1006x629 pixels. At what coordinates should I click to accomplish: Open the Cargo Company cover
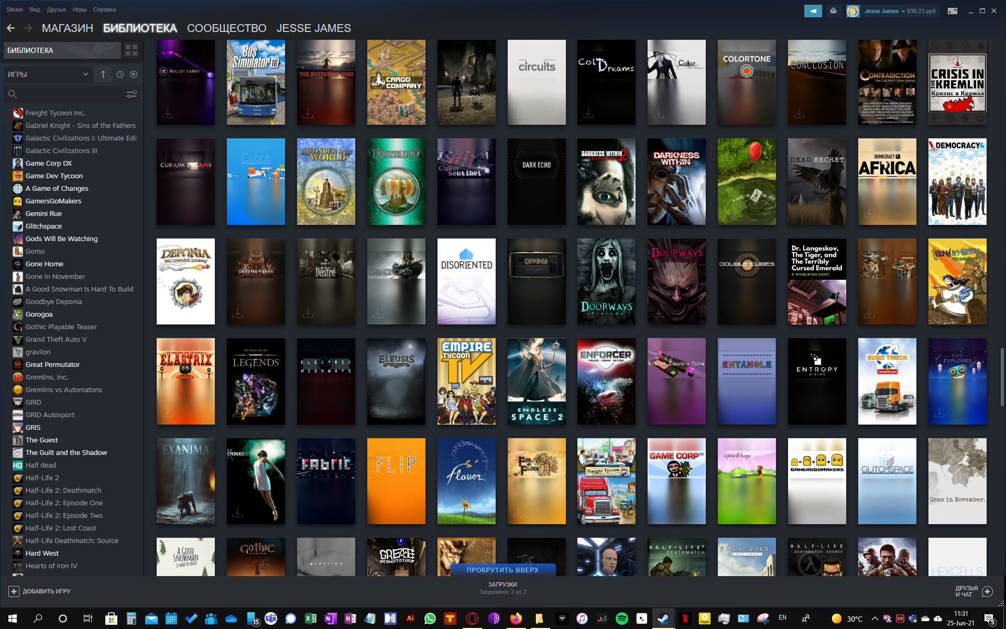[396, 82]
